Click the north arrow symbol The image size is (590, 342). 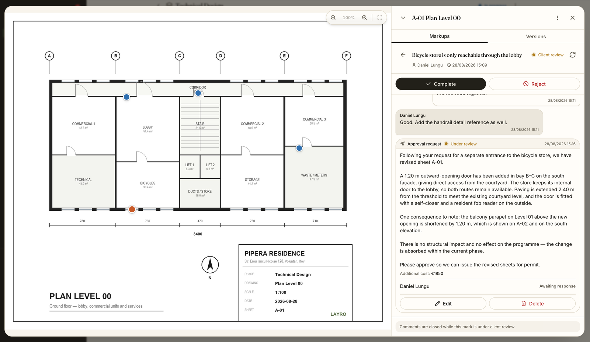point(210,265)
